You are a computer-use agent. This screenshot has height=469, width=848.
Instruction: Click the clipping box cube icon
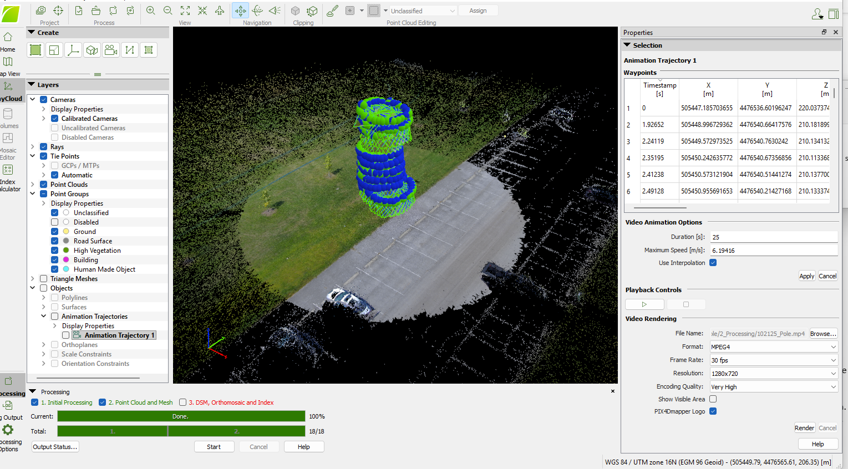click(x=295, y=11)
